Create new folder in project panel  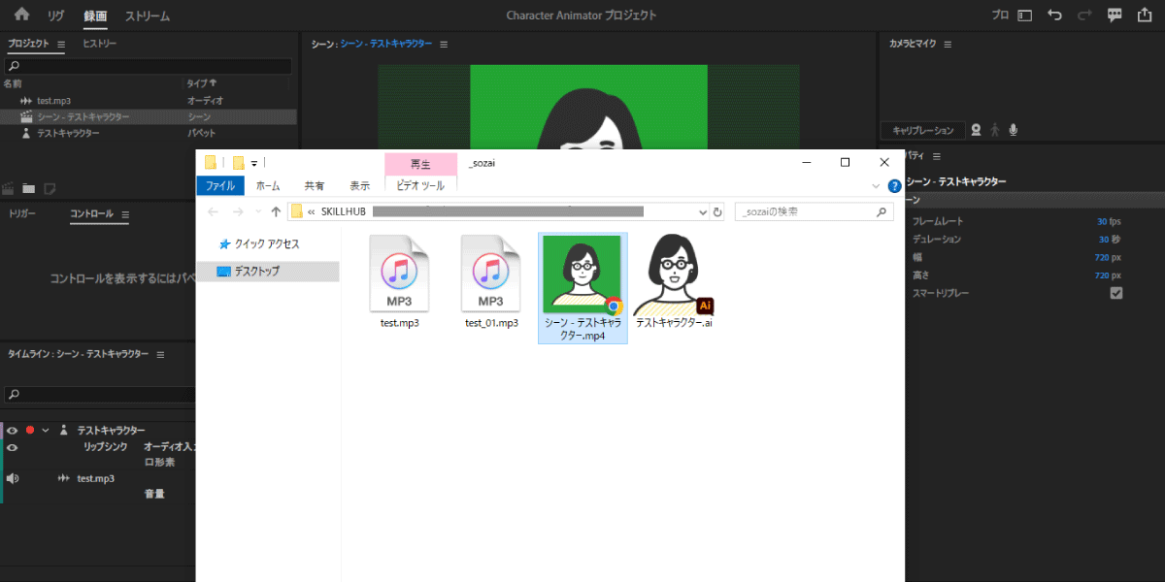tap(29, 187)
